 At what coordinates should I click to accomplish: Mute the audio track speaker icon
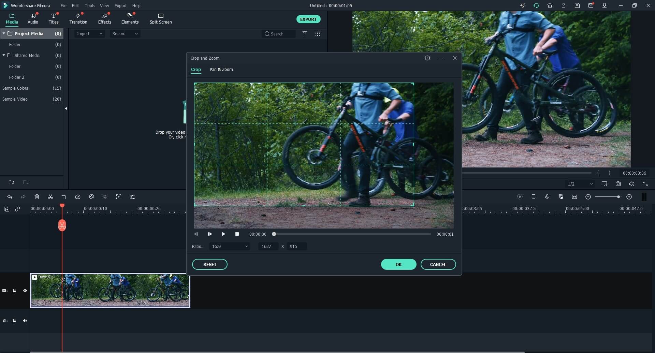pyautogui.click(x=25, y=321)
